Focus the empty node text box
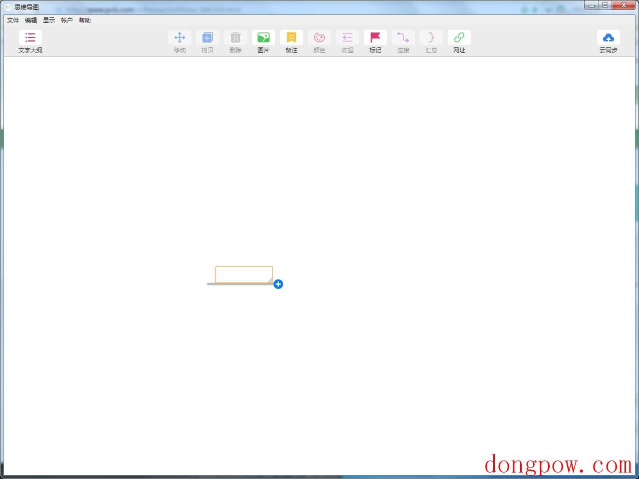Image resolution: width=639 pixels, height=479 pixels. [x=244, y=274]
